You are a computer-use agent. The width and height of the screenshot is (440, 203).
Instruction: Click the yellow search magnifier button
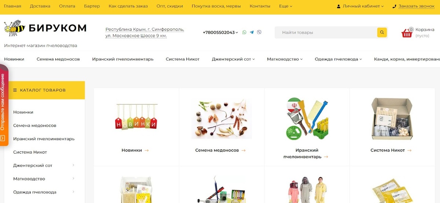(x=382, y=32)
